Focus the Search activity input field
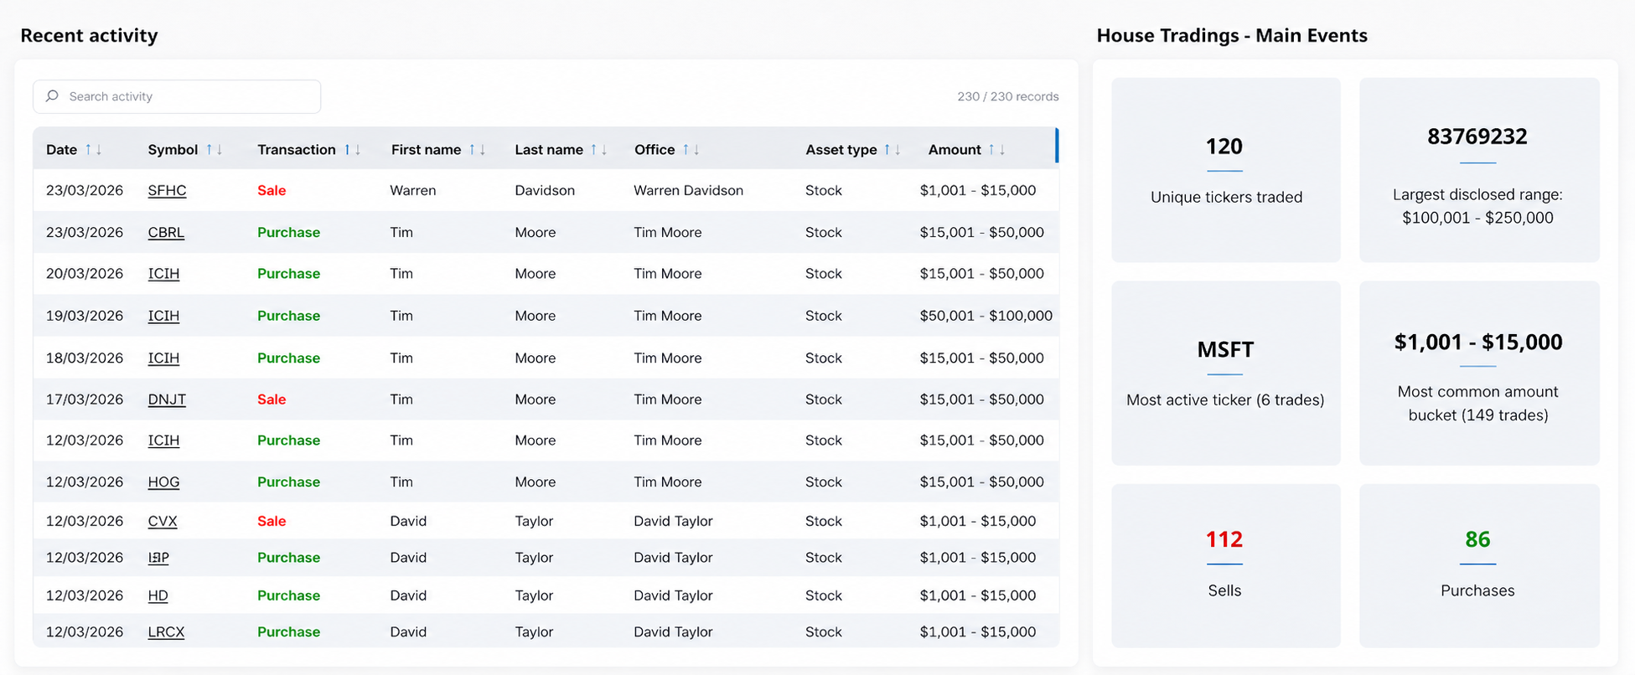This screenshot has width=1635, height=675. pos(177,96)
